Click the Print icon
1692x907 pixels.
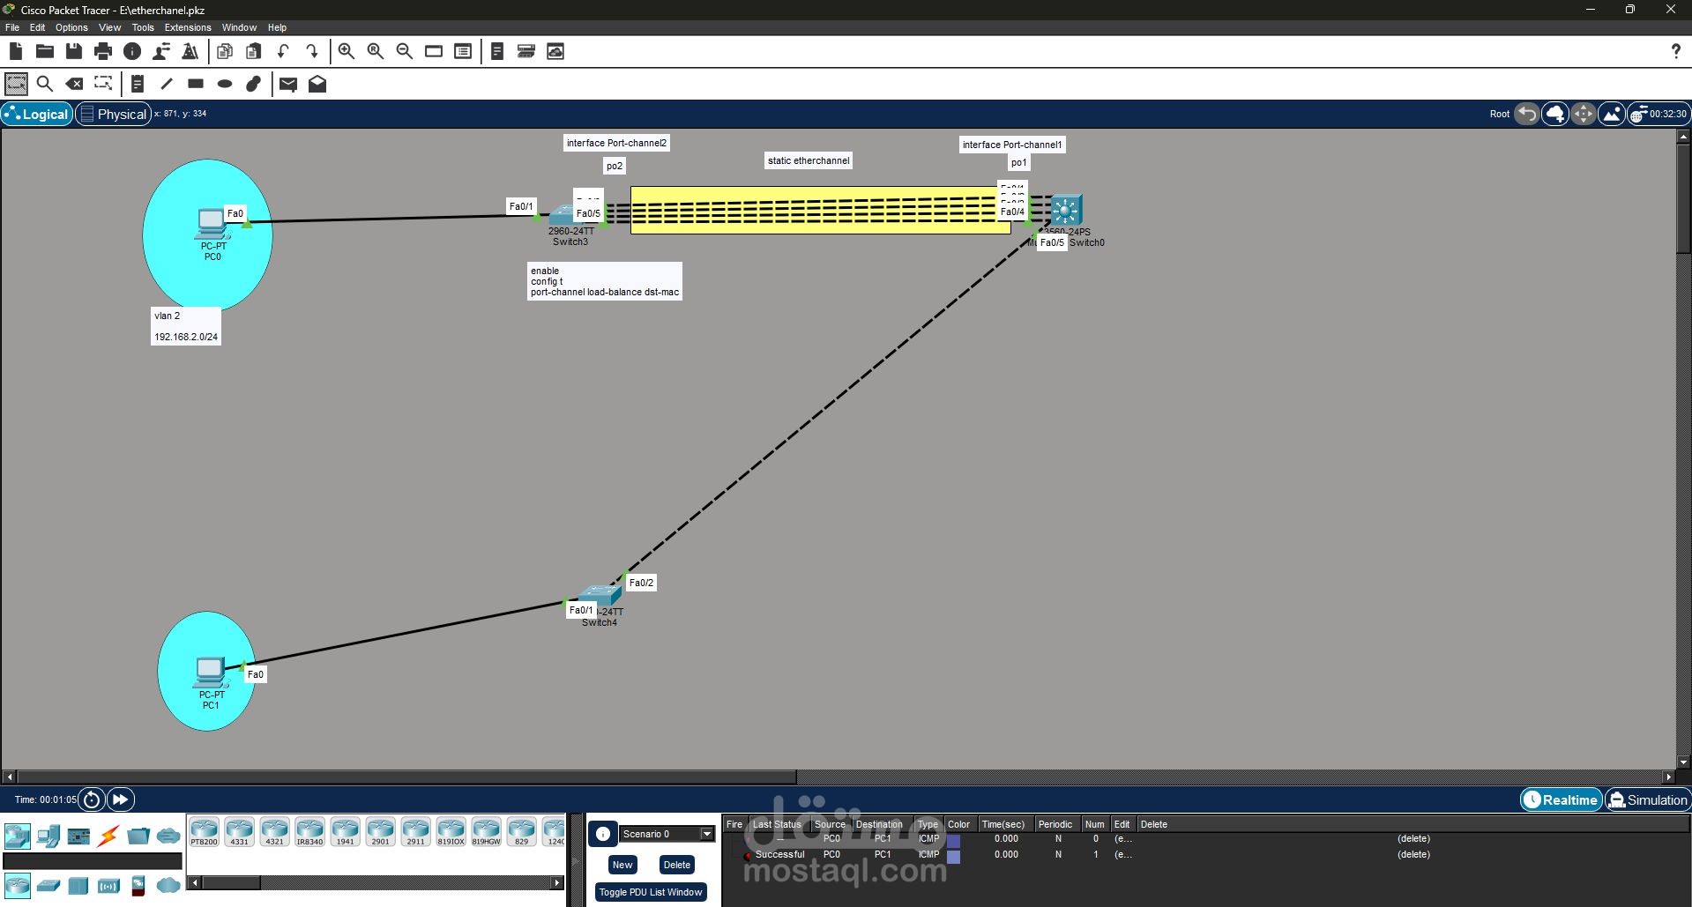click(x=103, y=51)
